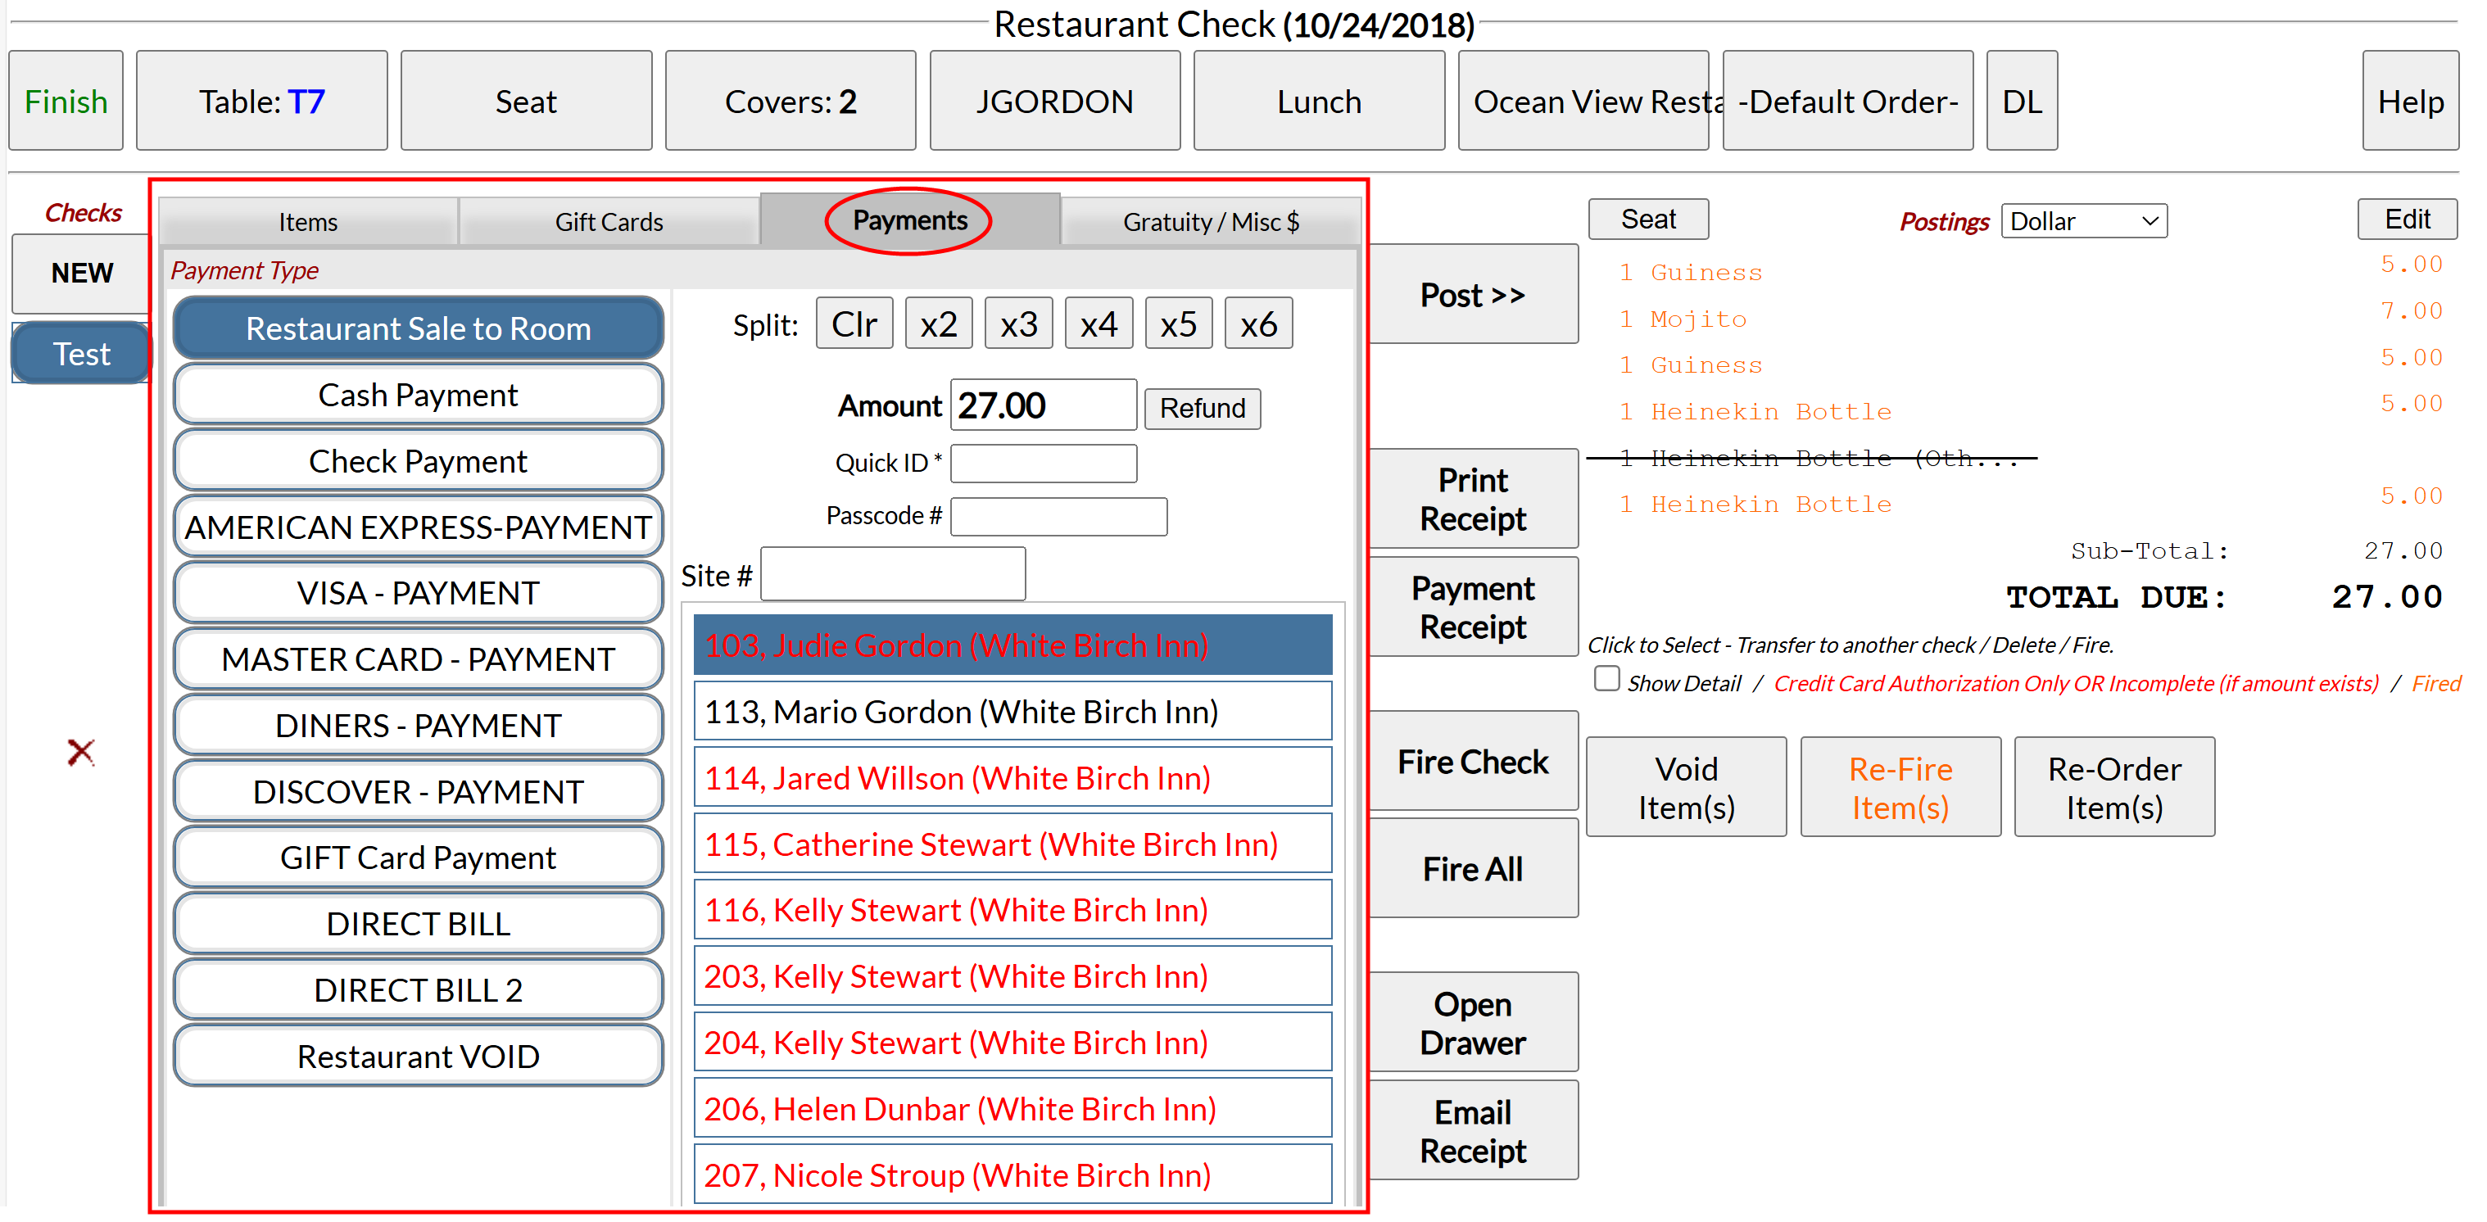Click the Site # input field
This screenshot has height=1222, width=2487.
pos(892,574)
